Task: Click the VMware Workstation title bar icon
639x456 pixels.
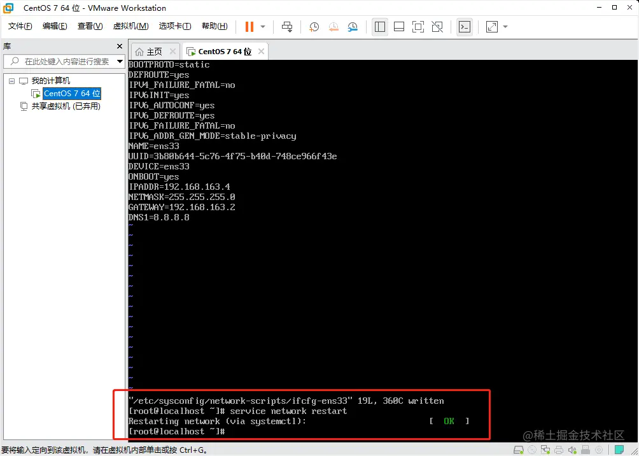Action: 8,8
